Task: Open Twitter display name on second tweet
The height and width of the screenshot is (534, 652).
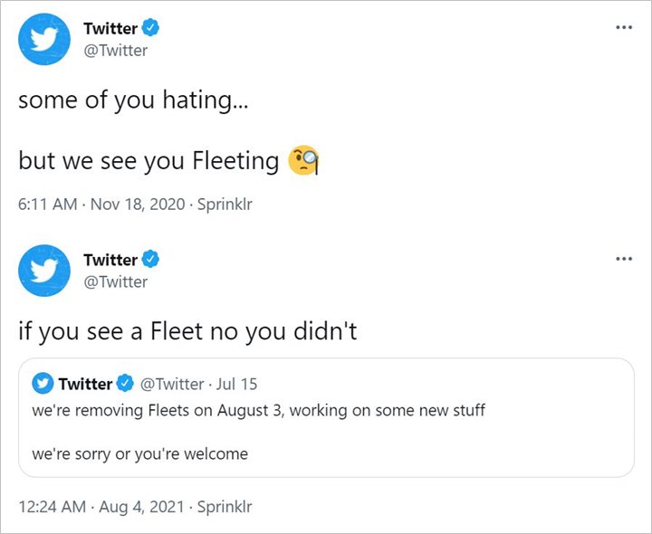Action: [x=110, y=260]
